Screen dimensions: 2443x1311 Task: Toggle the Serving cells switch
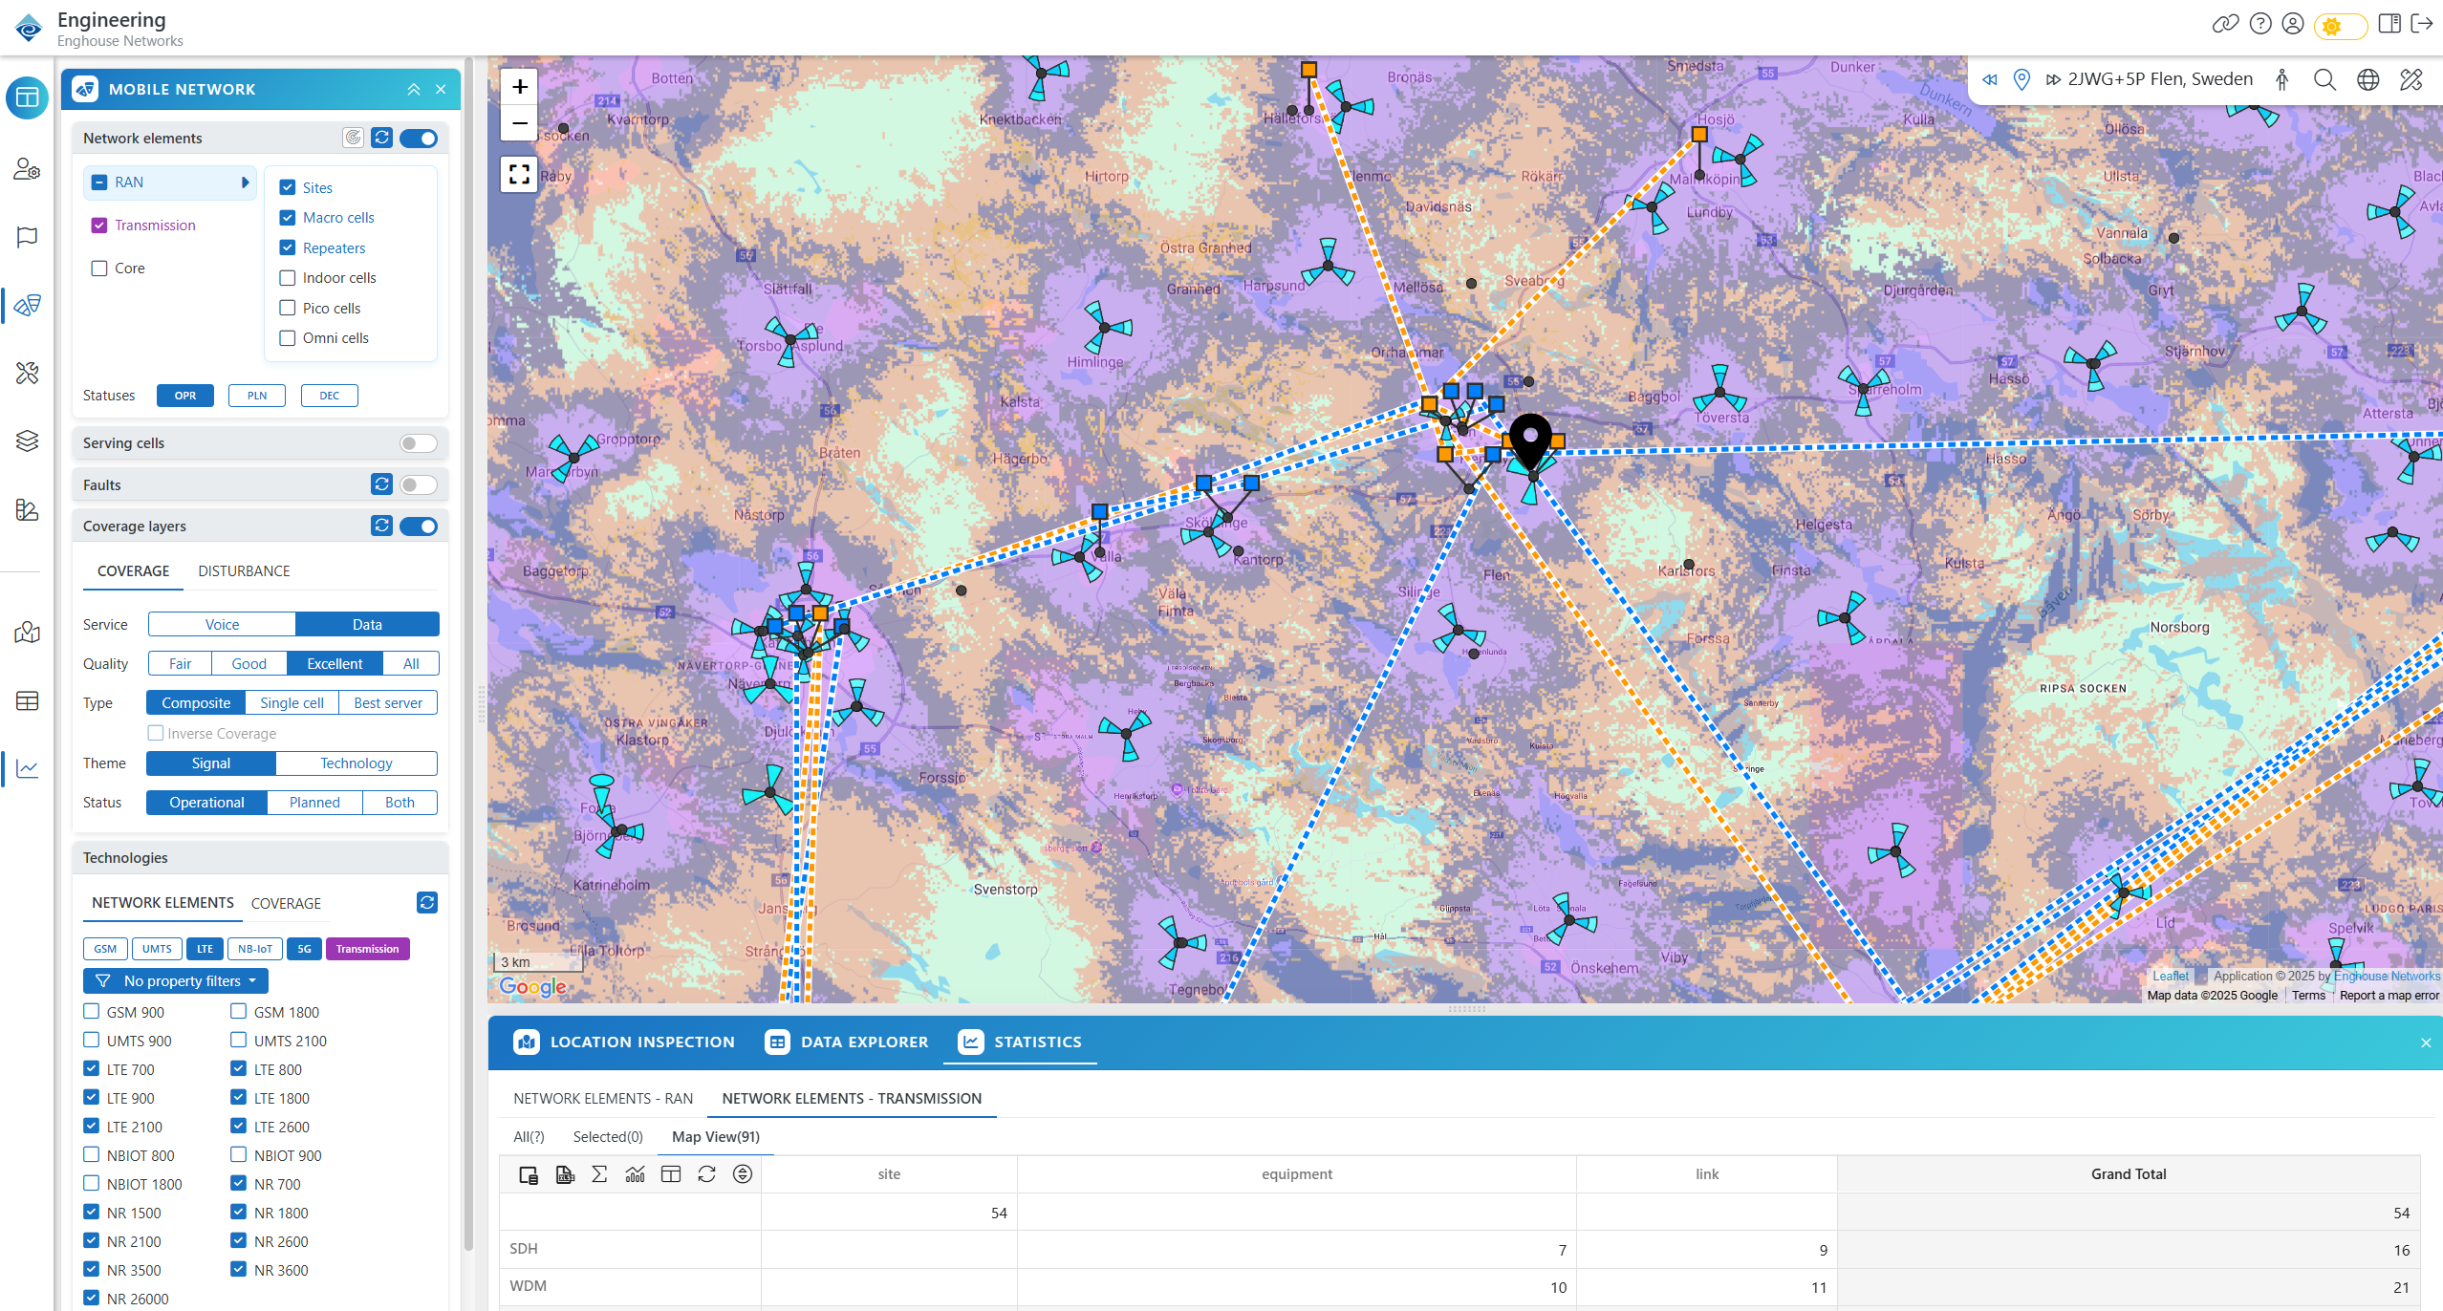[x=418, y=443]
